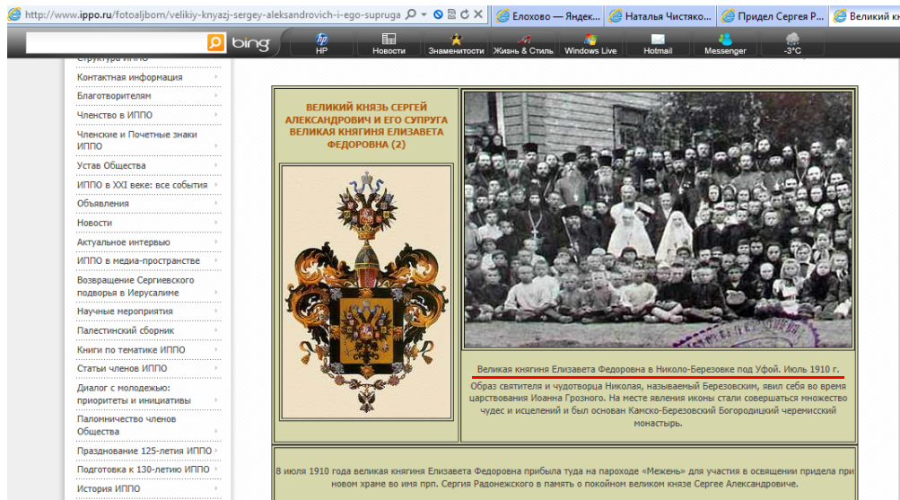Click paragraph beginning Образ святителя и чудотворца Николая
Image resolution: width=900 pixels, height=500 pixels.
[658, 405]
